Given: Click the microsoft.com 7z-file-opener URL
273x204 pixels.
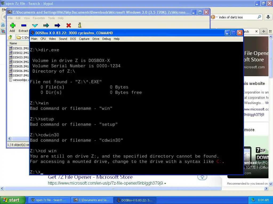Looking at the screenshot, I should 105,183.
